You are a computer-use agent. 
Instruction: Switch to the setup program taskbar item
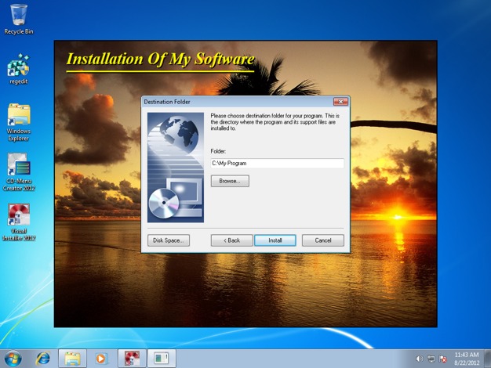point(162,359)
